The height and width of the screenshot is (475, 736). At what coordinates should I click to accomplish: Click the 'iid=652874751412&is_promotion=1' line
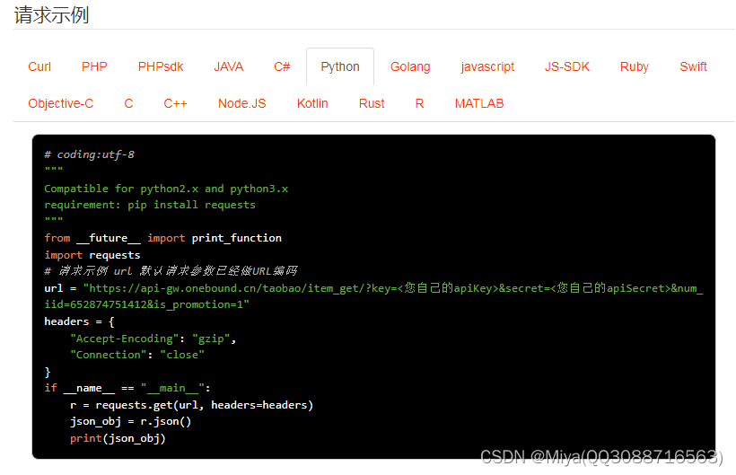(x=146, y=304)
